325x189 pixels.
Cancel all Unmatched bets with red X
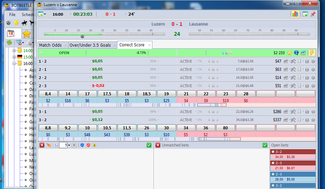(x=158, y=145)
